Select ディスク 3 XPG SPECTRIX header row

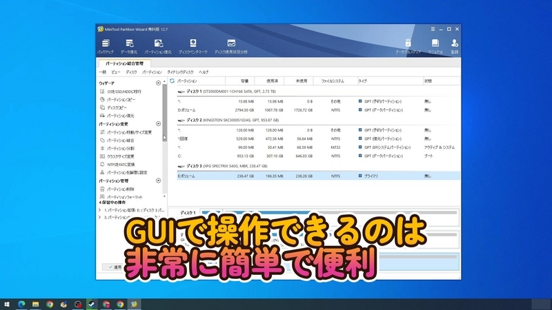pyautogui.click(x=318, y=166)
